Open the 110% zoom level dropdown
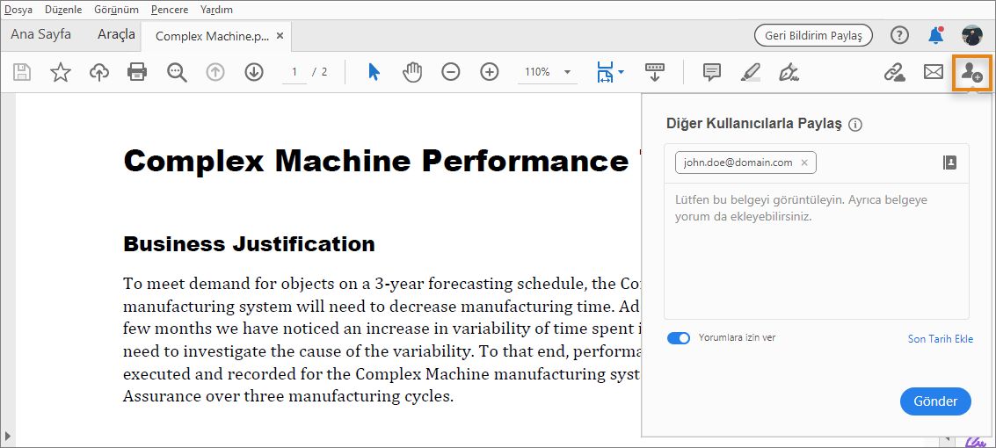 [548, 72]
